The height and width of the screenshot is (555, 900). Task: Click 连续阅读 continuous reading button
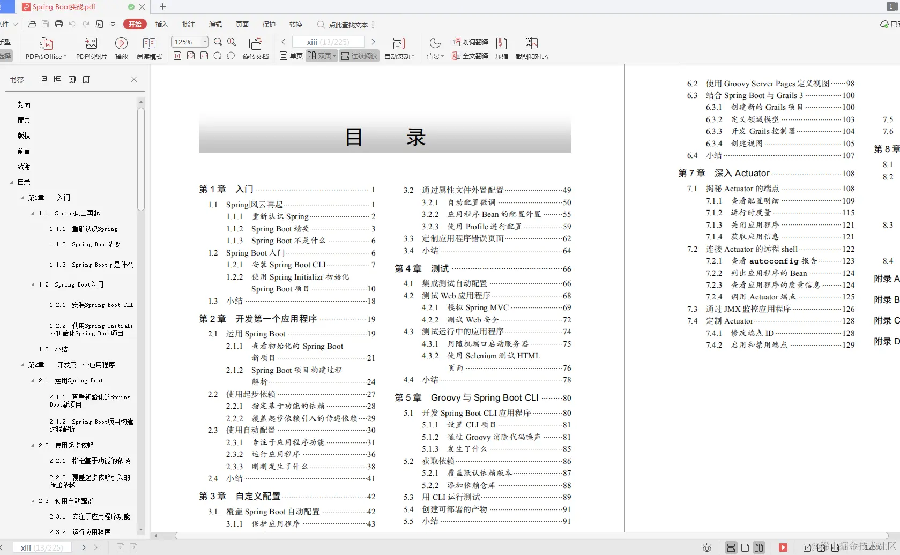tap(359, 55)
